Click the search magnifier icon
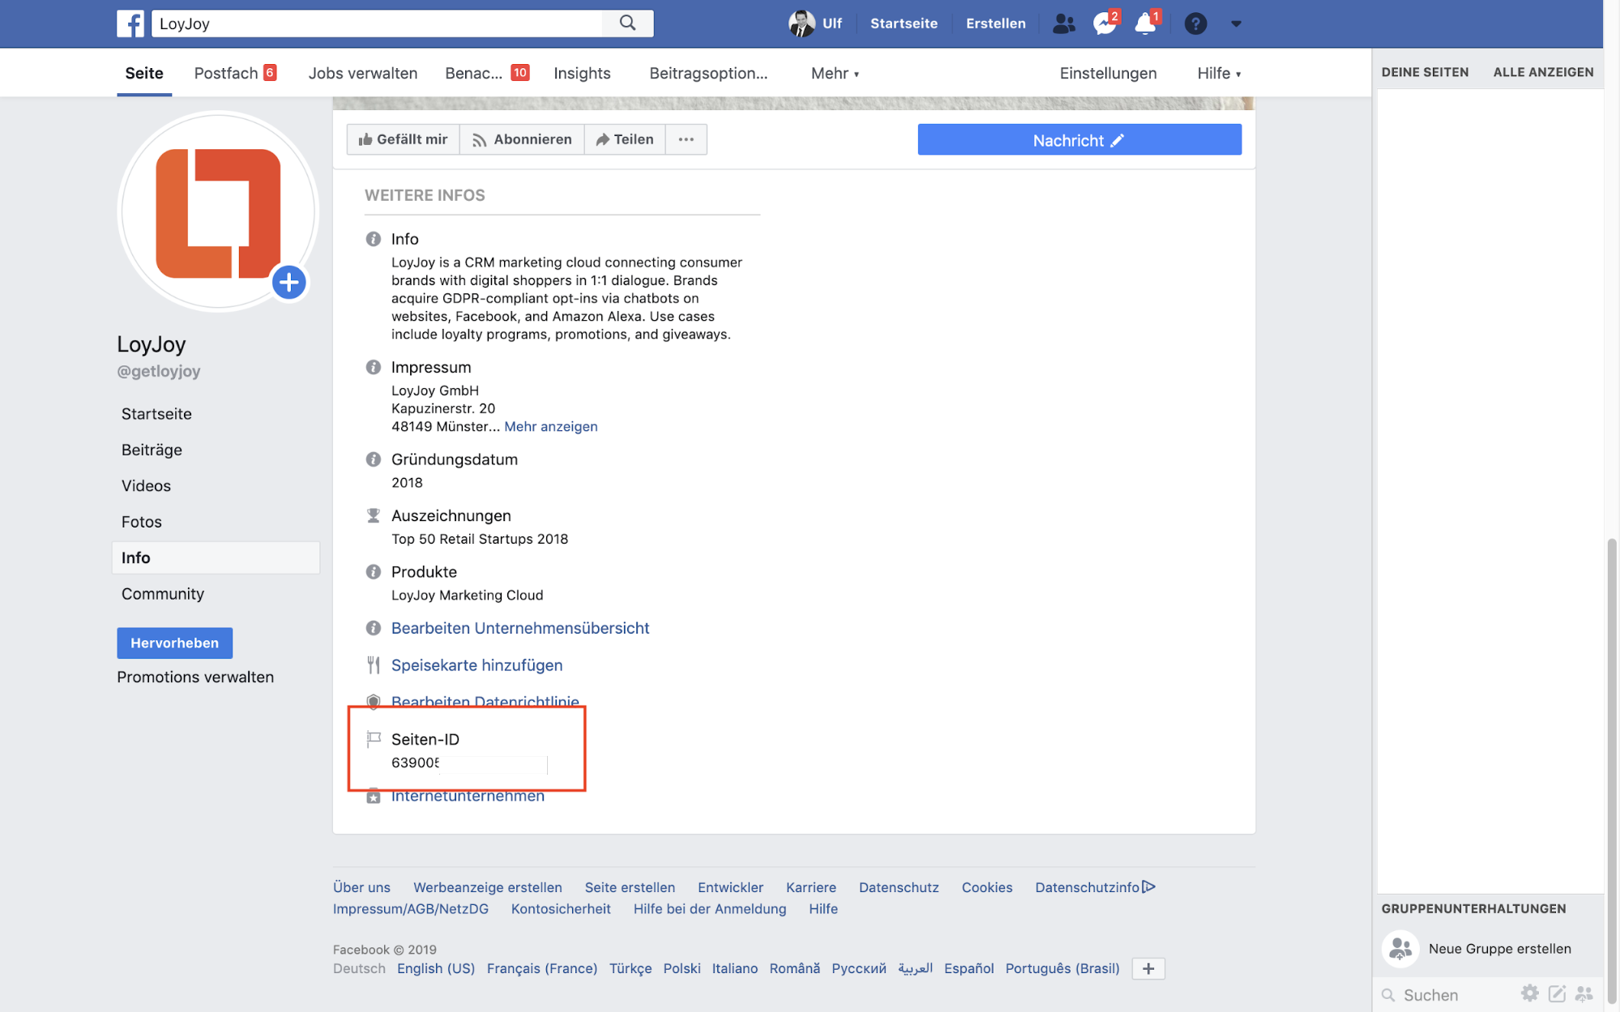This screenshot has height=1012, width=1620. pos(627,23)
